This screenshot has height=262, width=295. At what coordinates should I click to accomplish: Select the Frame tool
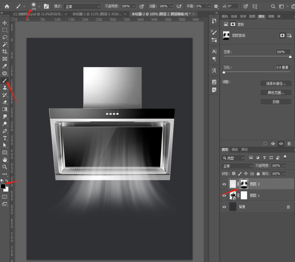click(x=5, y=59)
